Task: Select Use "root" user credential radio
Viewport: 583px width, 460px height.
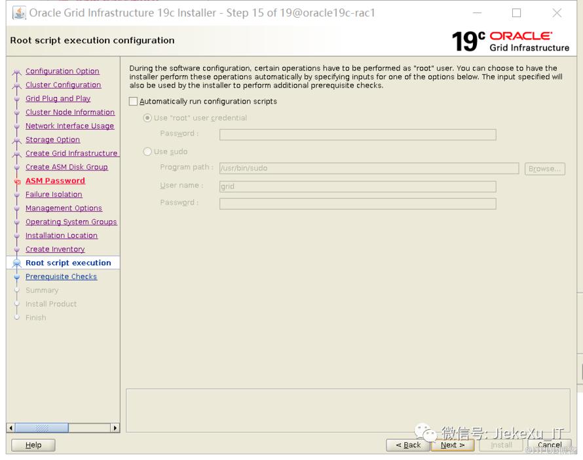Action: (x=147, y=118)
